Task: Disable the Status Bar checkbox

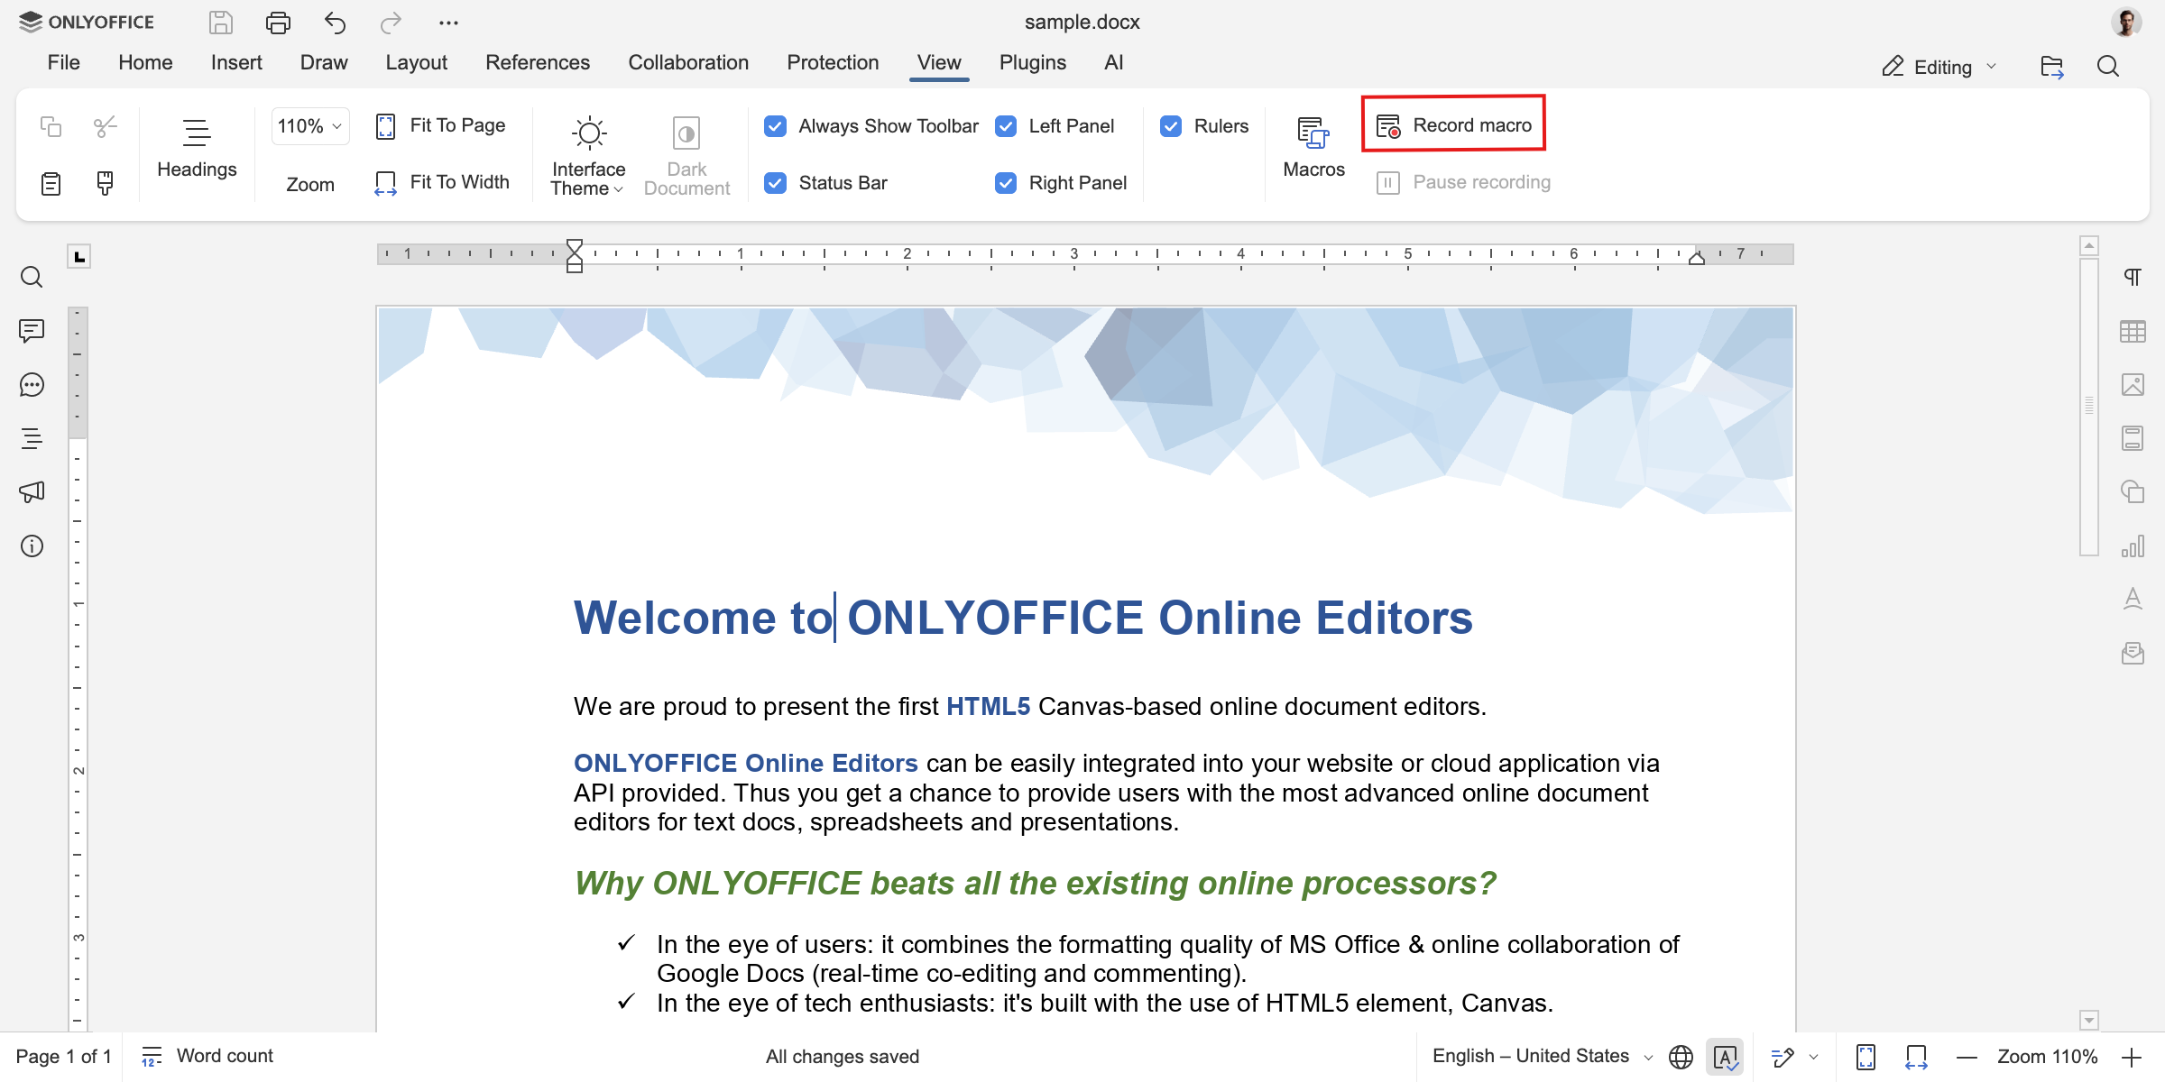Action: coord(775,182)
